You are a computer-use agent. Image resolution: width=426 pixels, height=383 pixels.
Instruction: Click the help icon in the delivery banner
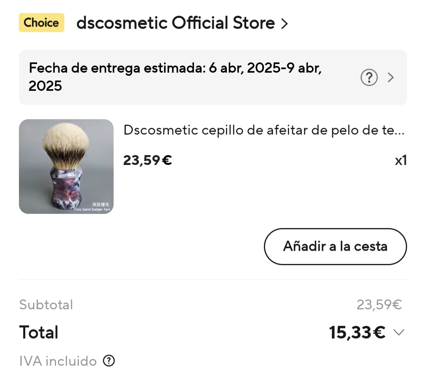tap(369, 78)
